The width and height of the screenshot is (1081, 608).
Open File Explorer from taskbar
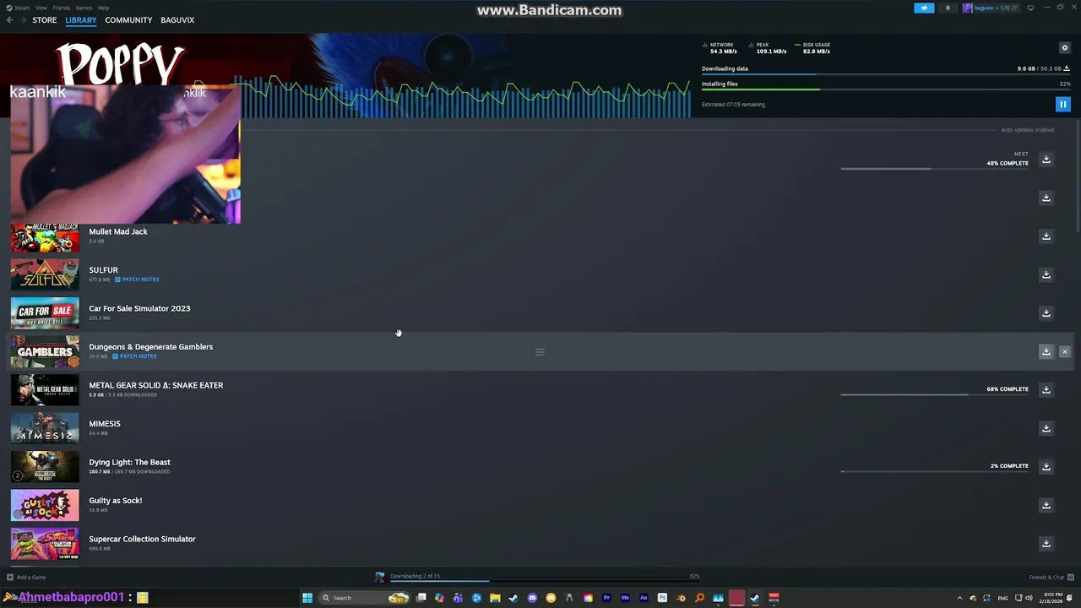495,598
